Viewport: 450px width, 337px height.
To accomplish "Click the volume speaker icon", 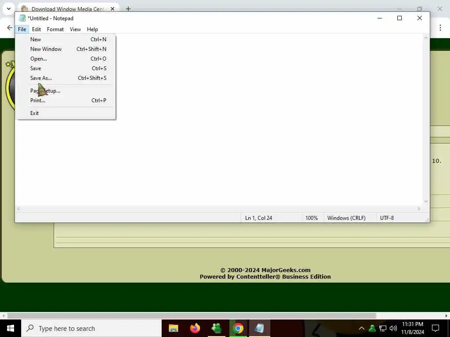I will click(393, 328).
